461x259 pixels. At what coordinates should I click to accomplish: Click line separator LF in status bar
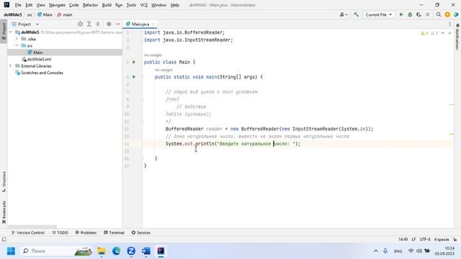pos(413,240)
